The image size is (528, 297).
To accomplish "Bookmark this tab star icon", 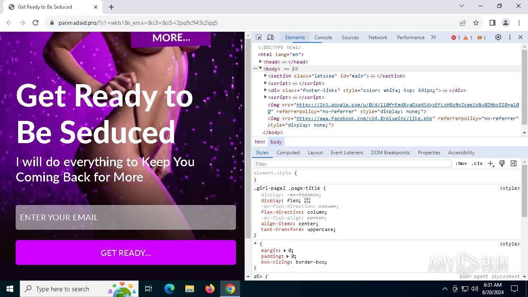I will (x=476, y=23).
